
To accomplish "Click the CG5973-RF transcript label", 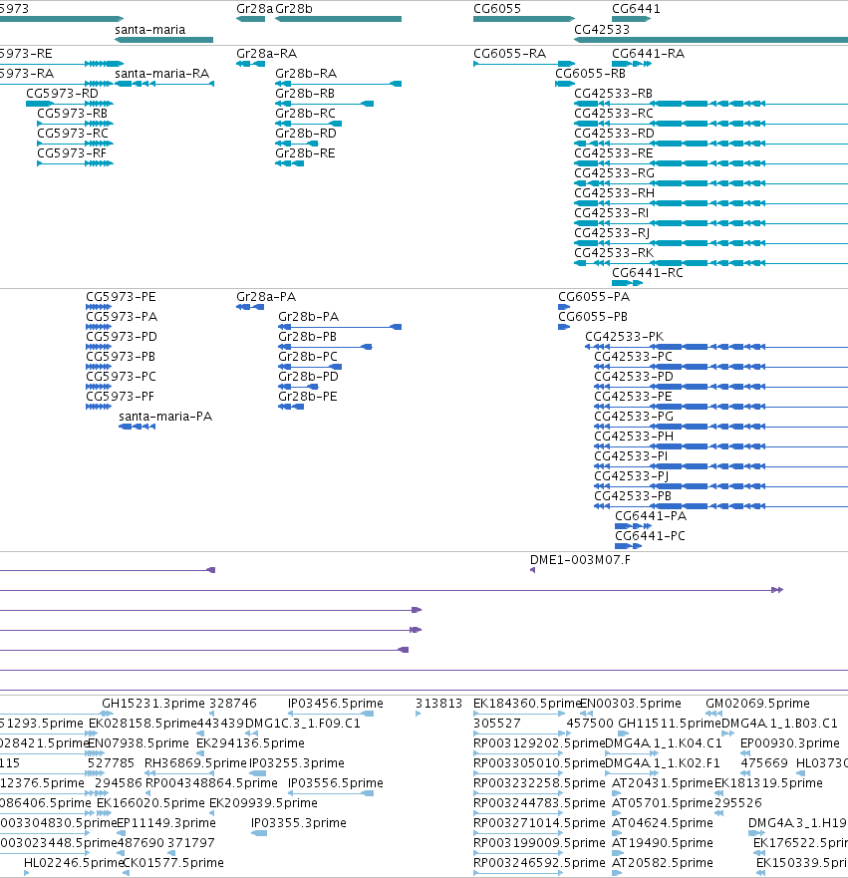I will click(x=72, y=153).
